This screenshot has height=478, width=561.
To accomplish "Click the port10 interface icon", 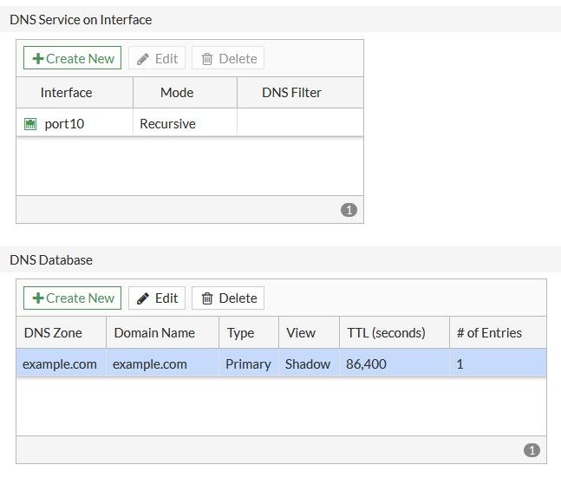I will point(30,124).
